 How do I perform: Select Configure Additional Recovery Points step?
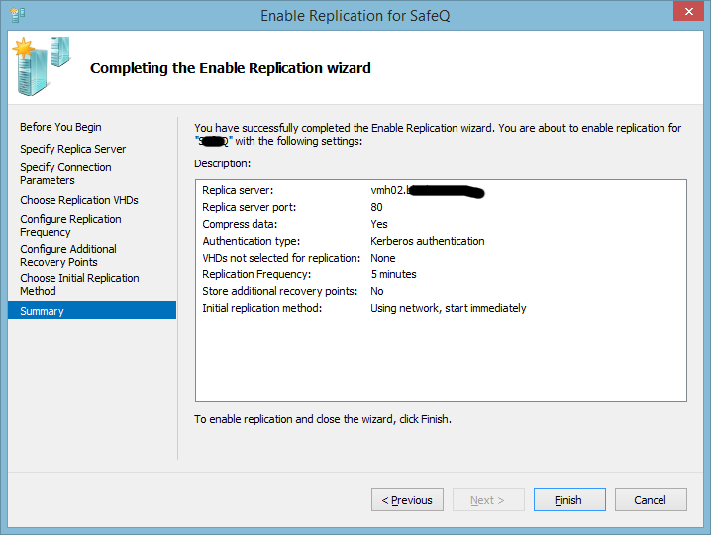pos(67,255)
